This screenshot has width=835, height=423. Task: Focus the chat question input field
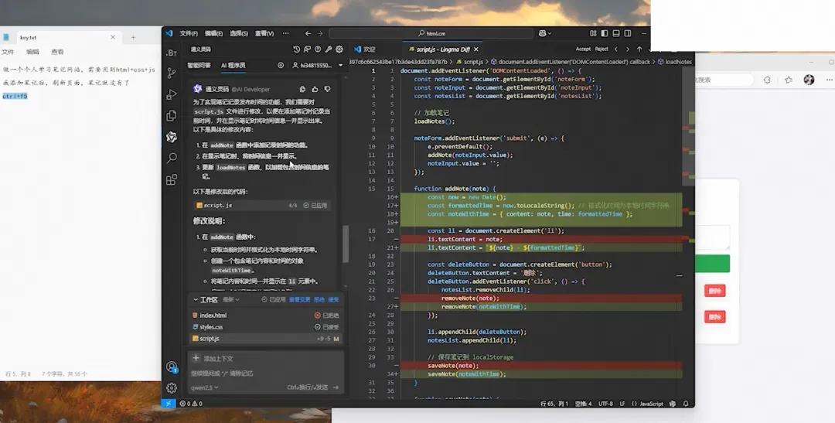(x=264, y=373)
